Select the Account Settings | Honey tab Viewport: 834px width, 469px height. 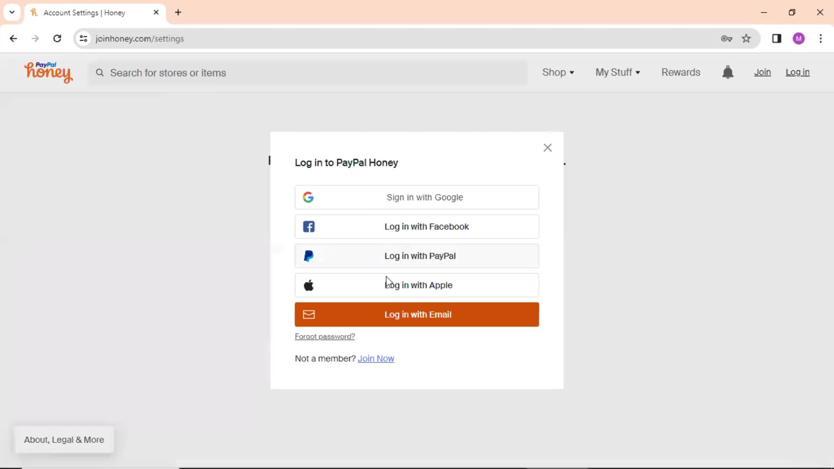coord(96,13)
